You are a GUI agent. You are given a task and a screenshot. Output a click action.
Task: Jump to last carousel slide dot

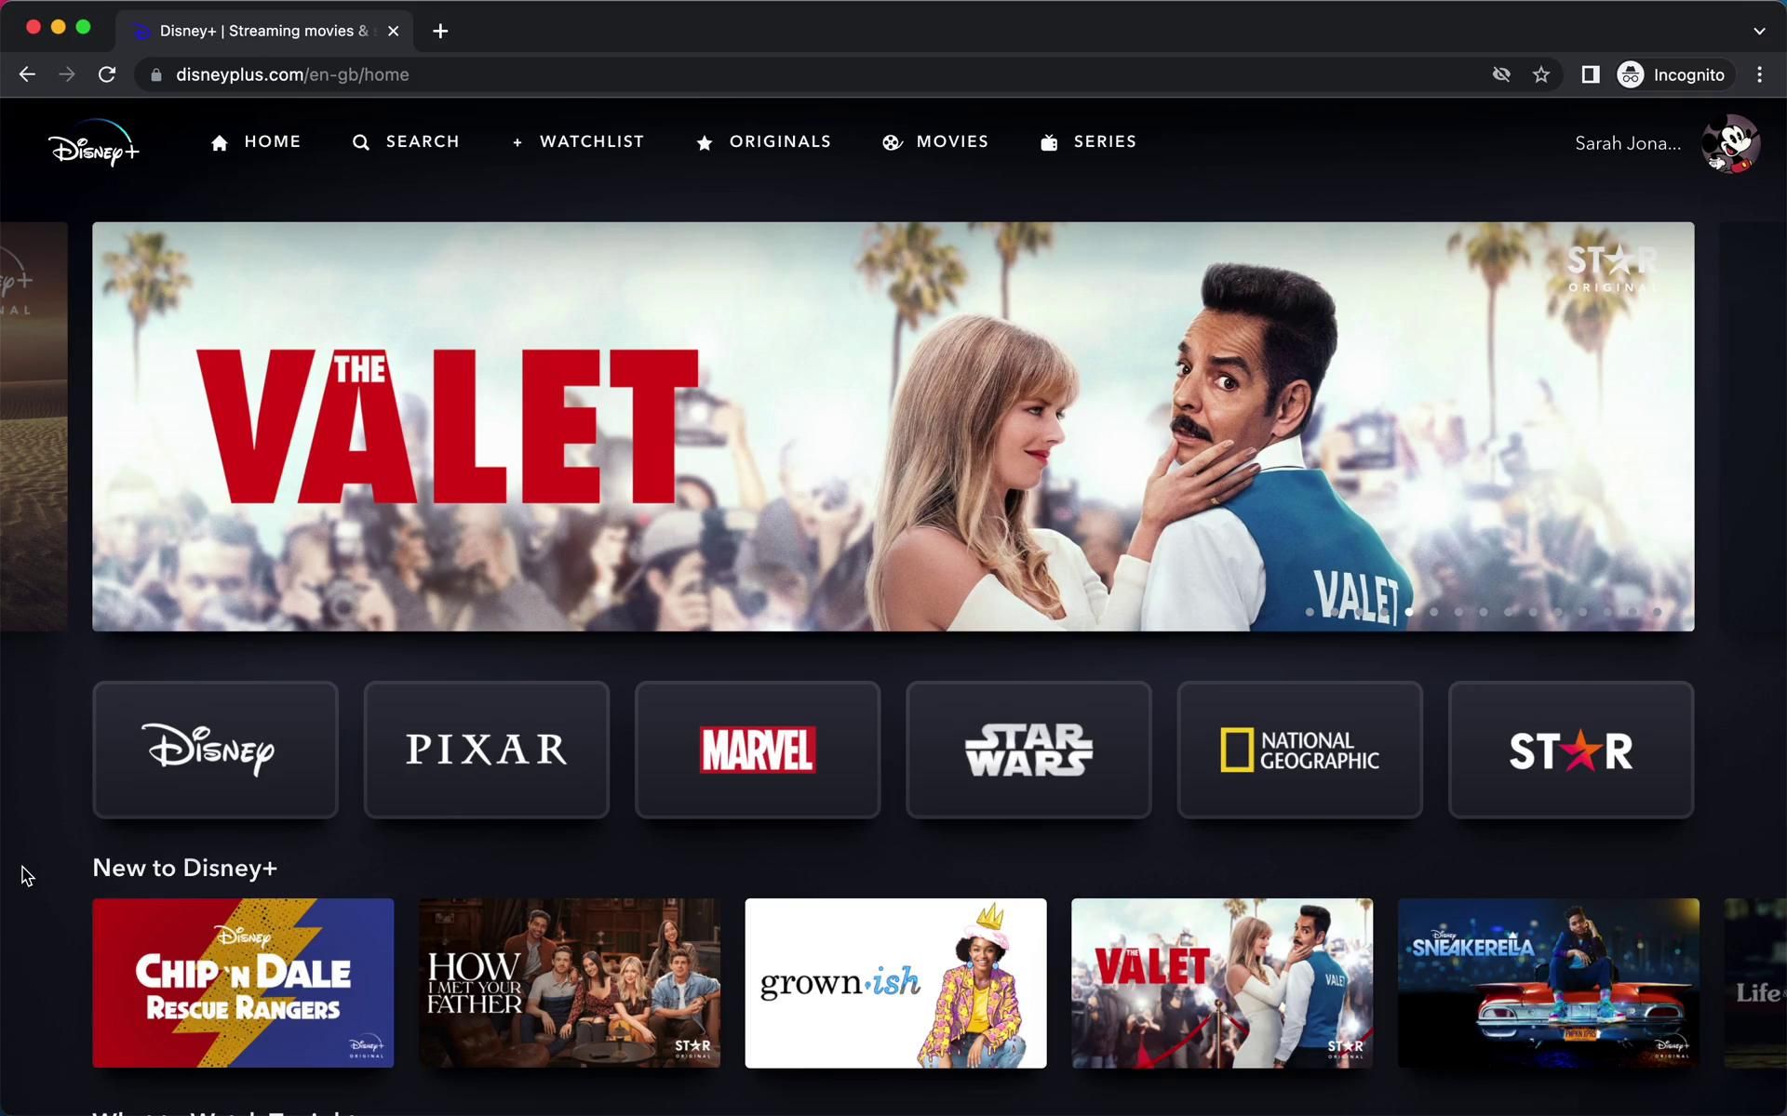(x=1658, y=612)
